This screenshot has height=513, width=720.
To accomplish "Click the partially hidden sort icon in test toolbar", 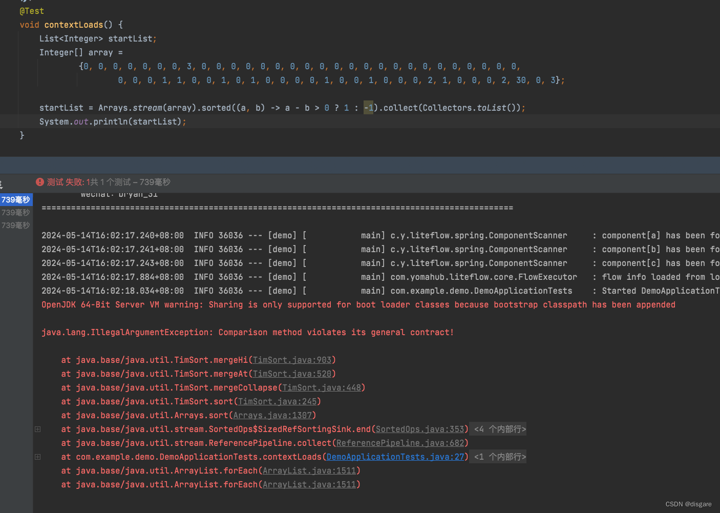I will (x=2, y=184).
